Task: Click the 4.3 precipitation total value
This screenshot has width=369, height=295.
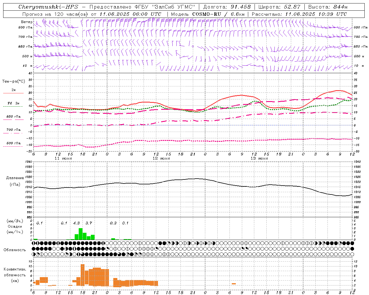Action: (76, 223)
